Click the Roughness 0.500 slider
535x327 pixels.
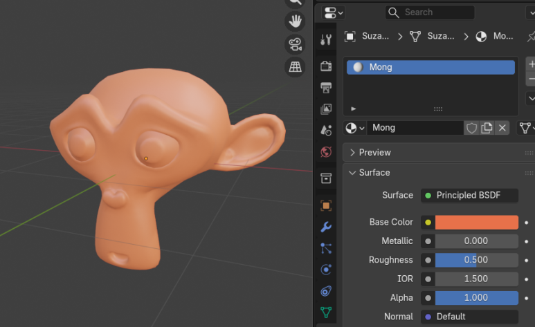pos(477,260)
